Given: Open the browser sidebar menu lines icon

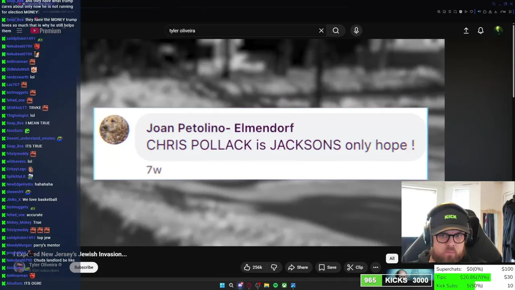Looking at the screenshot, I should (x=510, y=12).
